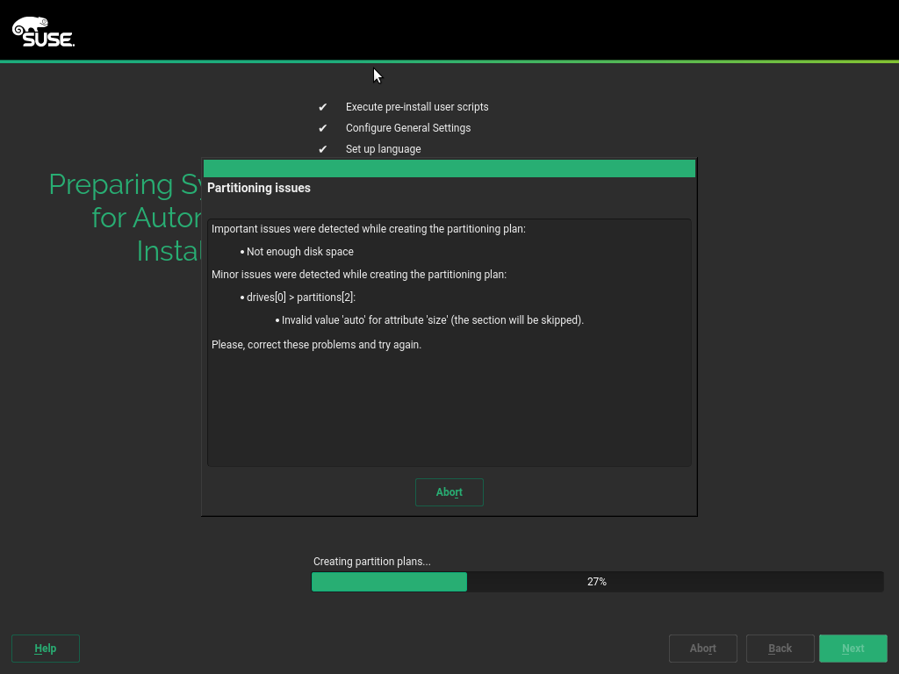Click the greyed-out Back button
Image resolution: width=899 pixels, height=674 pixels.
pyautogui.click(x=780, y=649)
